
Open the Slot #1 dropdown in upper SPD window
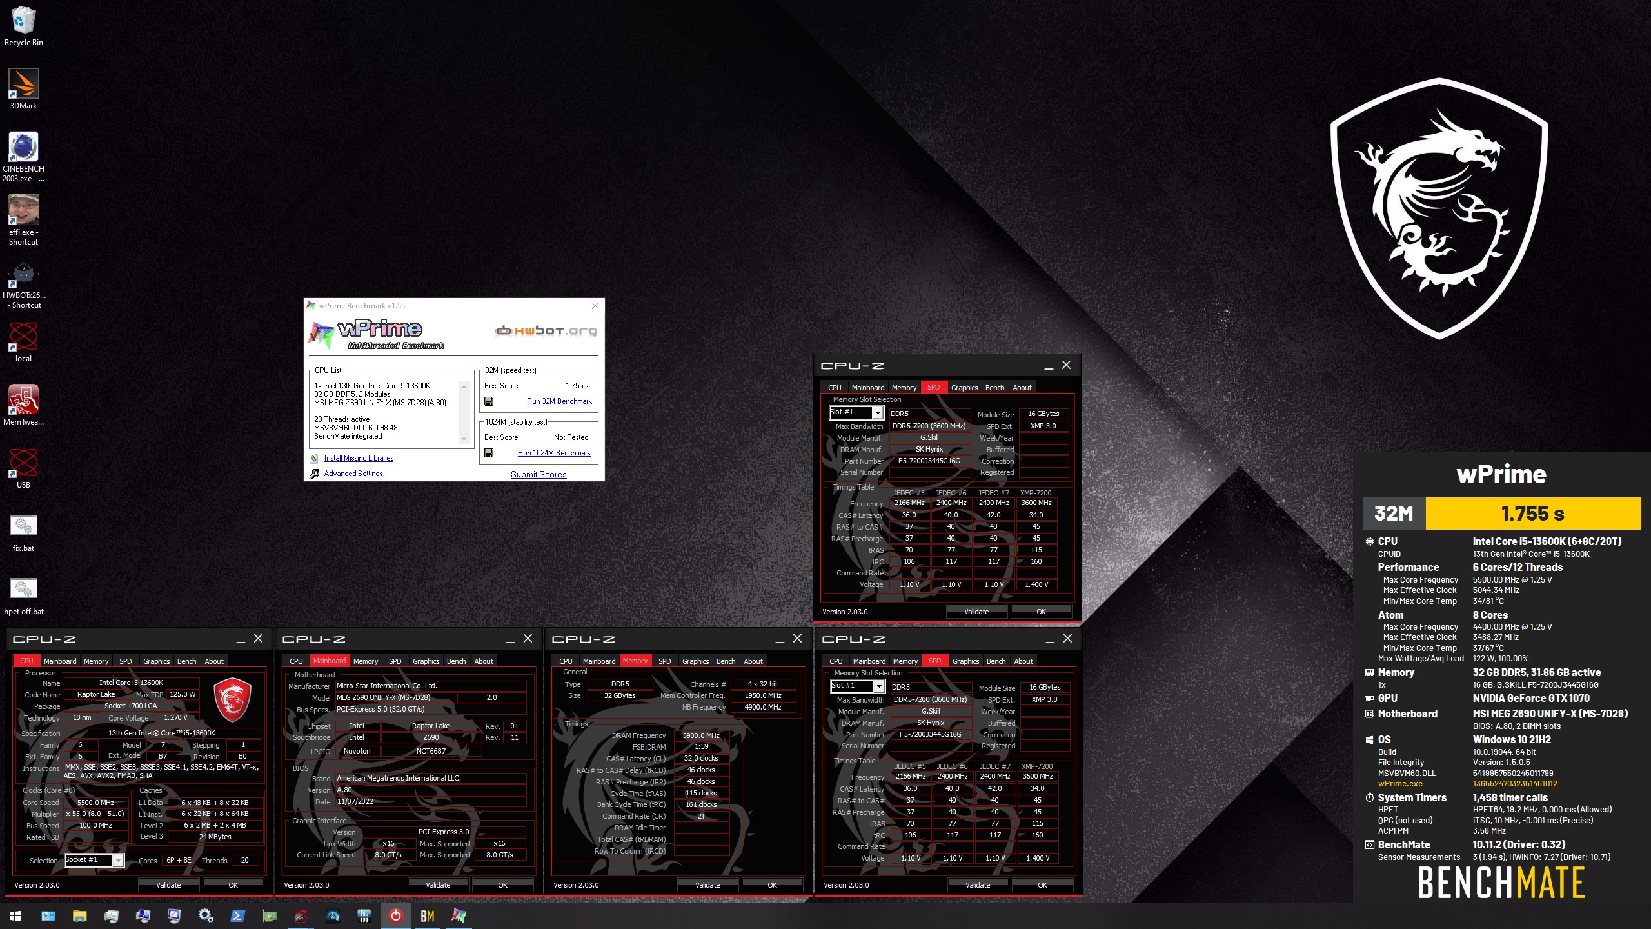pyautogui.click(x=877, y=413)
